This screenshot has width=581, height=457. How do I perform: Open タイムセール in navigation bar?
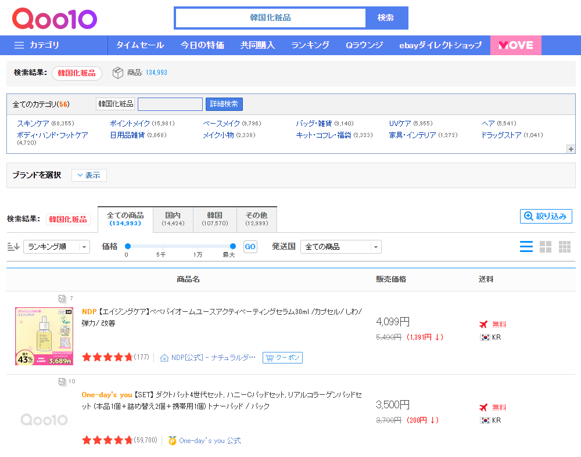point(140,45)
